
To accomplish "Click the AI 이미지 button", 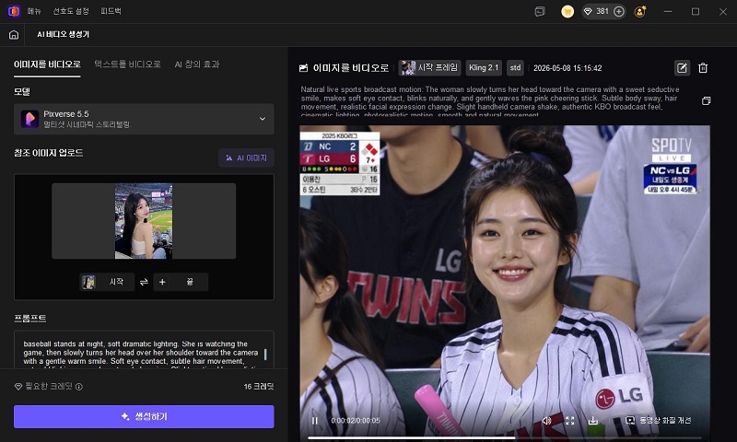I will coord(246,157).
